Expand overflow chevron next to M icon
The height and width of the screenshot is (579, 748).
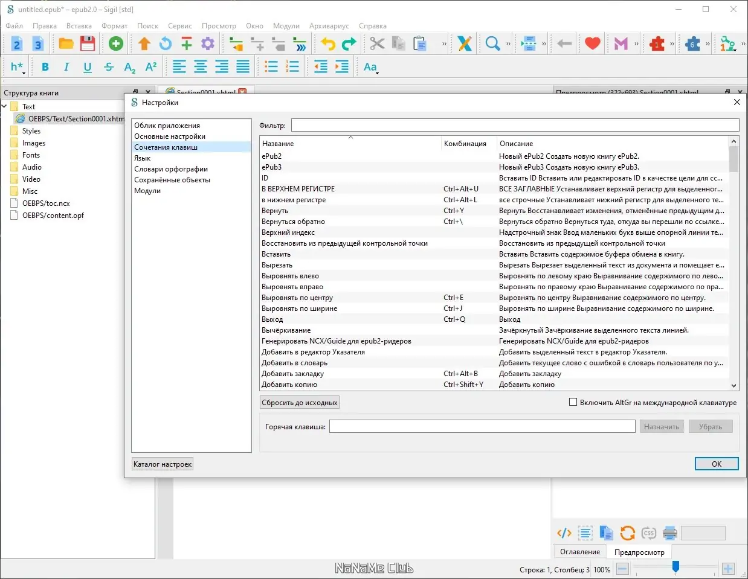636,43
